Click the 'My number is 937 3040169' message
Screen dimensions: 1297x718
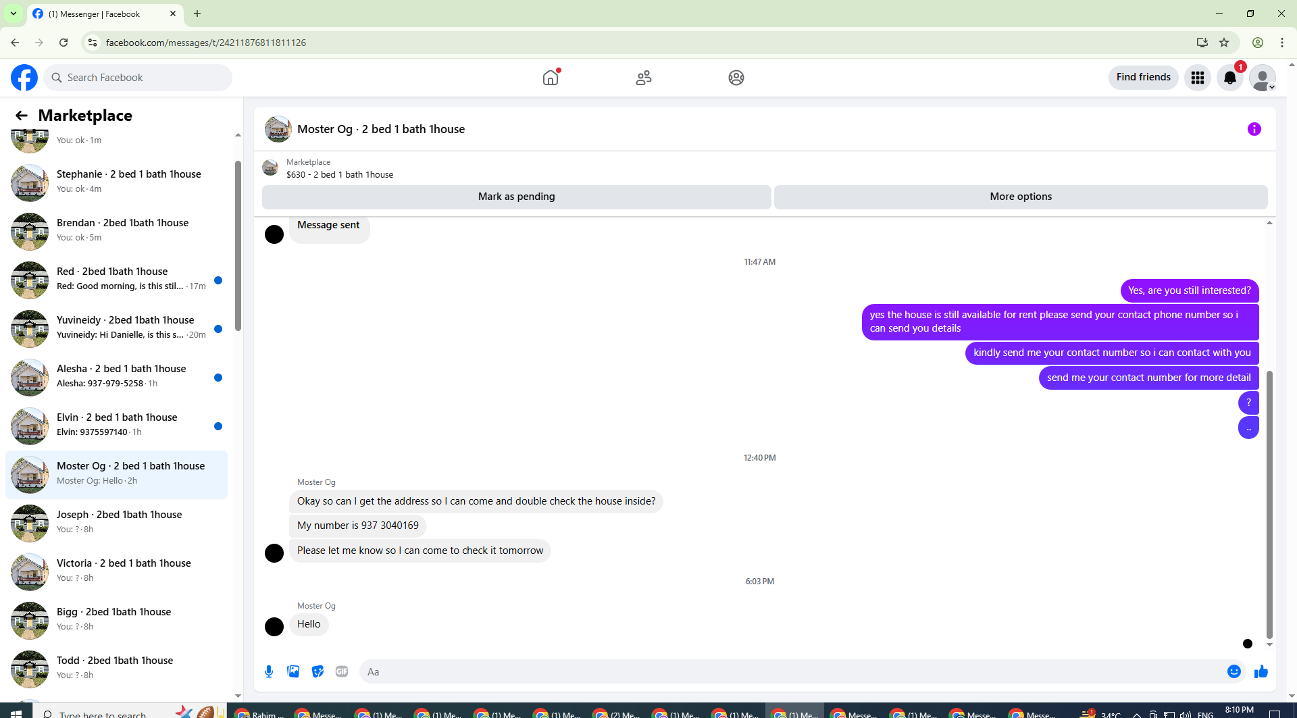point(358,525)
